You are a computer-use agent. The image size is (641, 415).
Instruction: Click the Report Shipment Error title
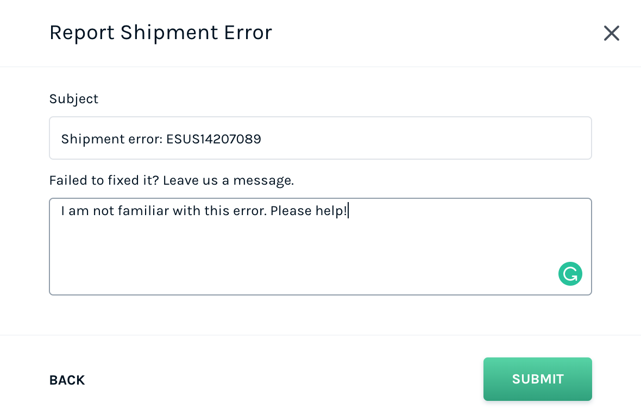[161, 33]
